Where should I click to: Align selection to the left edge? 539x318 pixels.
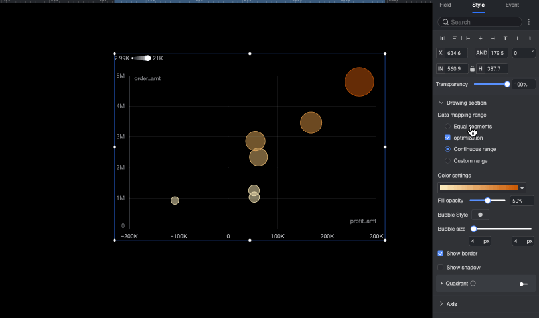tap(468, 38)
